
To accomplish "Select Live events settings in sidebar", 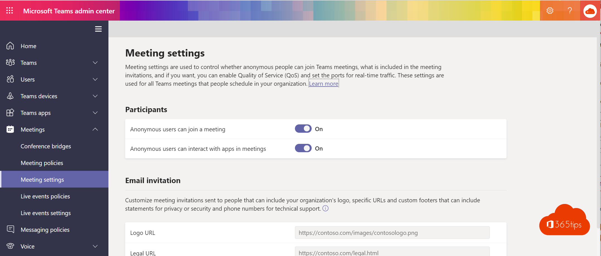I will tap(46, 213).
